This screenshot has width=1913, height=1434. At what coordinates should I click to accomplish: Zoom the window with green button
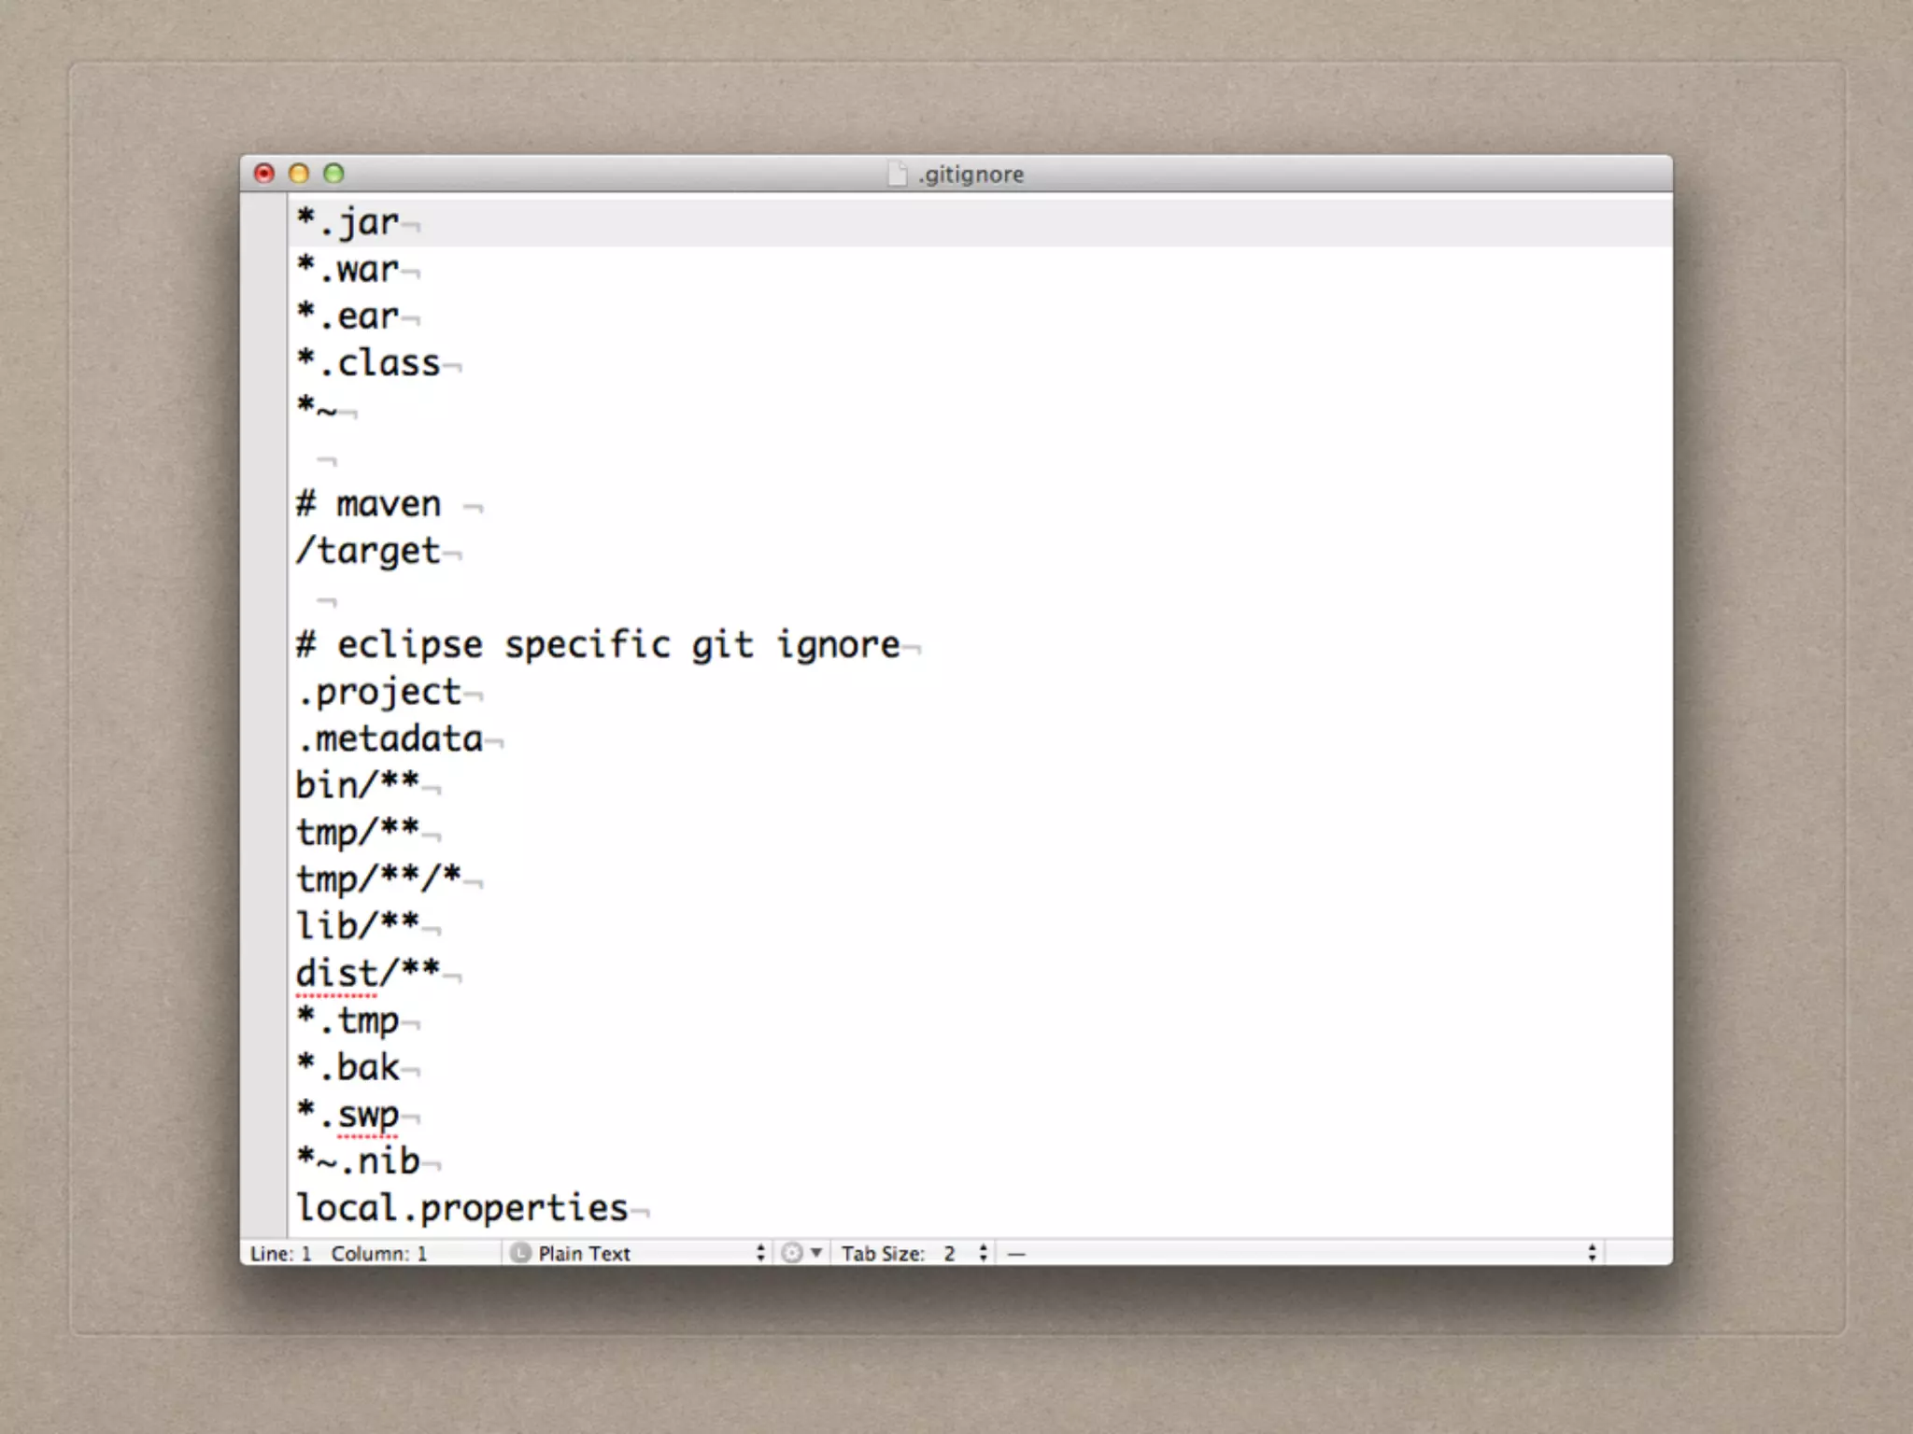click(x=333, y=174)
